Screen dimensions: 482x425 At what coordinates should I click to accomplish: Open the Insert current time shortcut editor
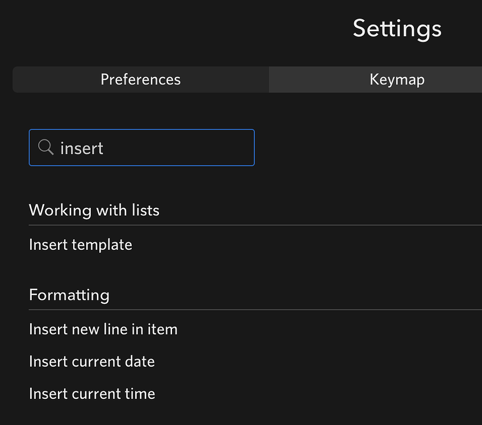pyautogui.click(x=91, y=393)
